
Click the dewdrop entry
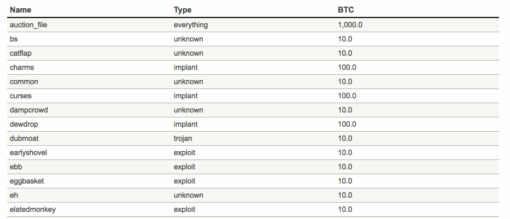(x=24, y=125)
